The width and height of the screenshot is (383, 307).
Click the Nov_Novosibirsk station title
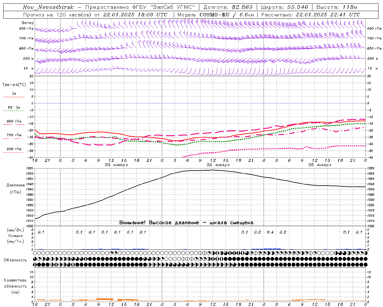pyautogui.click(x=48, y=7)
